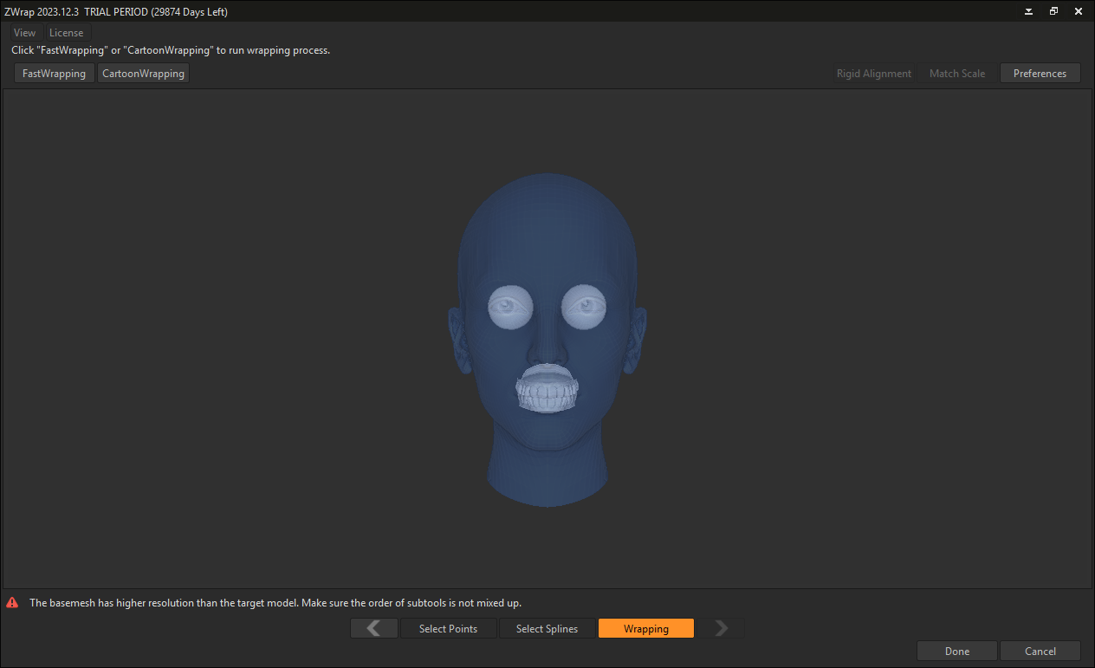Viewport: 1095px width, 668px height.
Task: Start the CartoonWrapping process
Action: point(143,74)
